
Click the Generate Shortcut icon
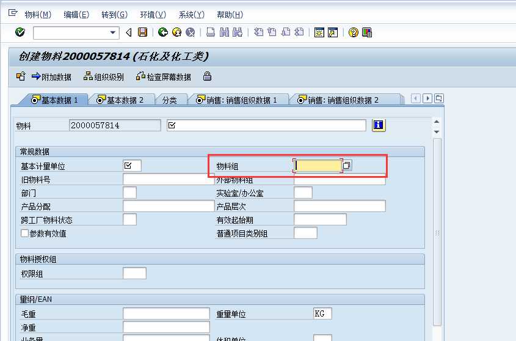tap(333, 32)
